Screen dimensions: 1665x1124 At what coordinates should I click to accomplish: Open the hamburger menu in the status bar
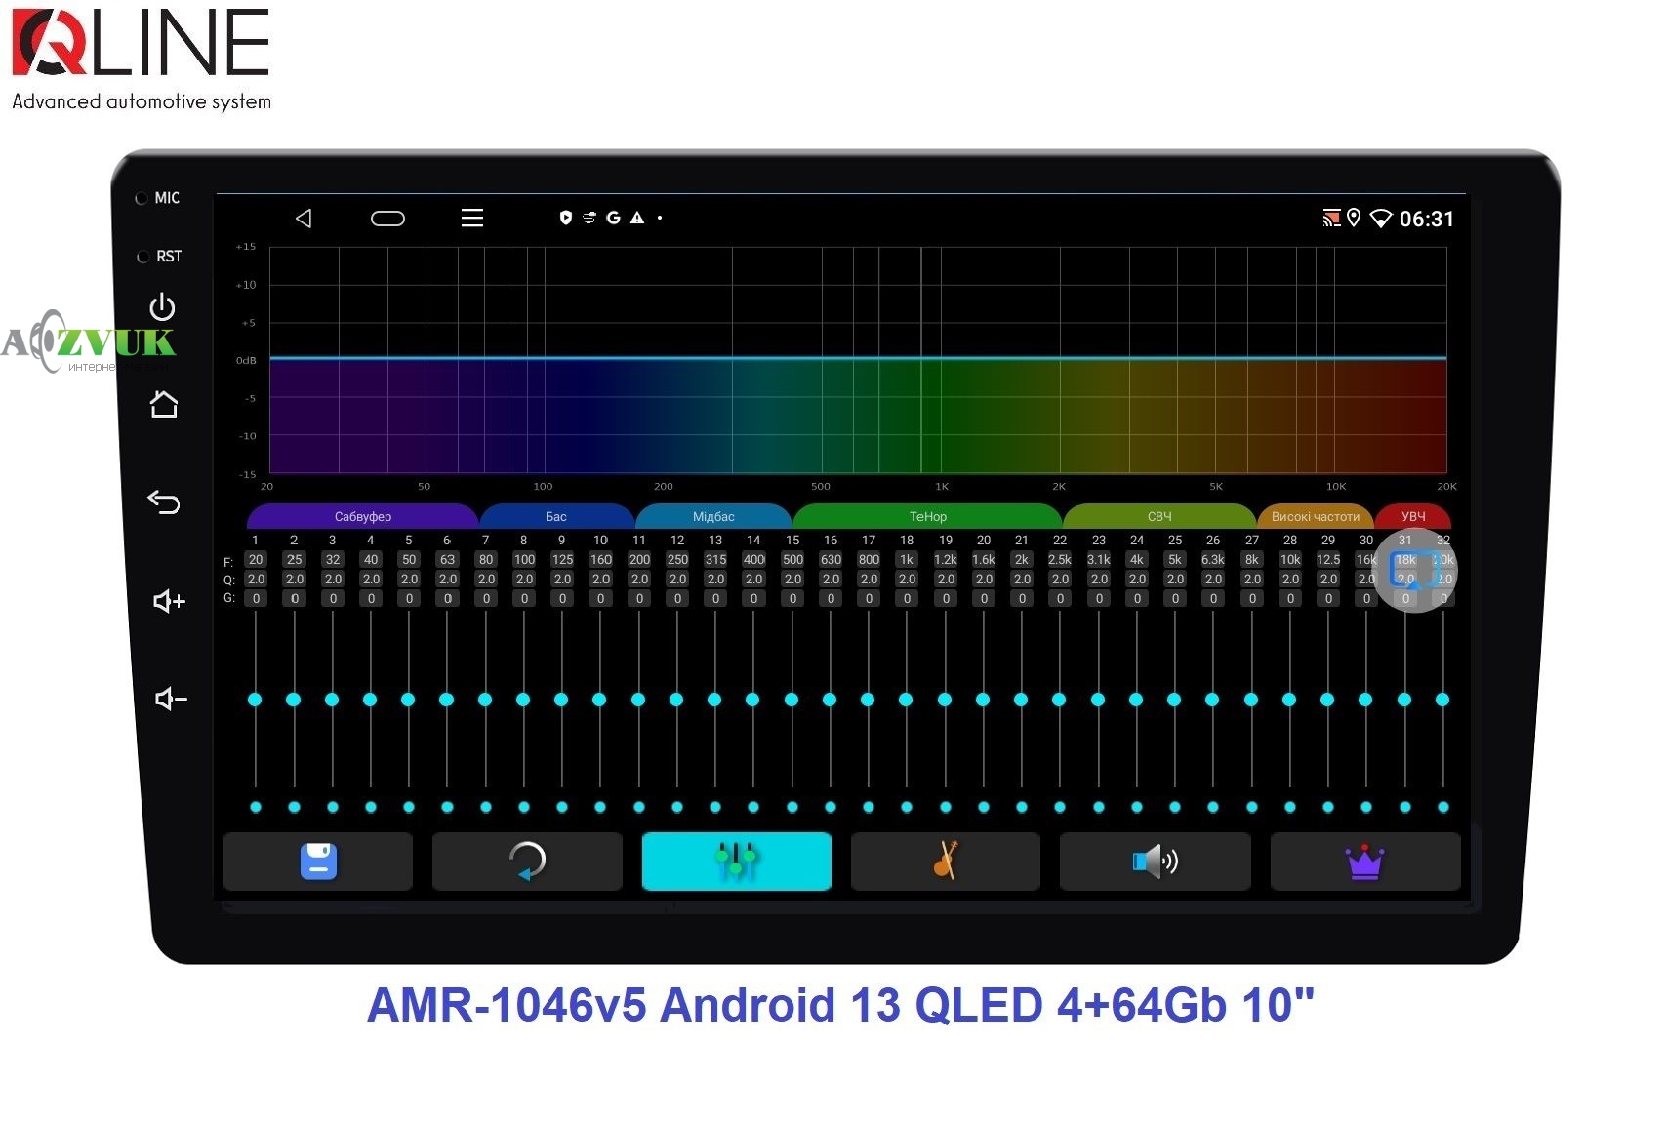(x=472, y=218)
